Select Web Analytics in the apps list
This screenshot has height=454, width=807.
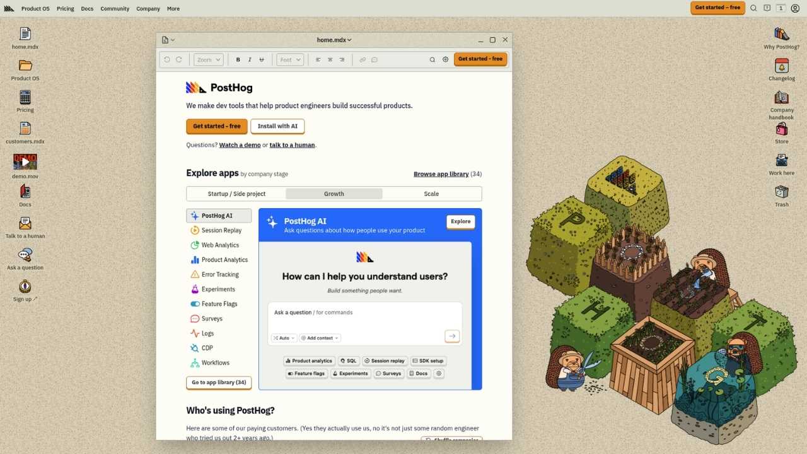[219, 245]
